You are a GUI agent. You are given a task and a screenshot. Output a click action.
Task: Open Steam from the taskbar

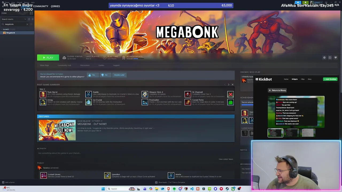coord(227,189)
